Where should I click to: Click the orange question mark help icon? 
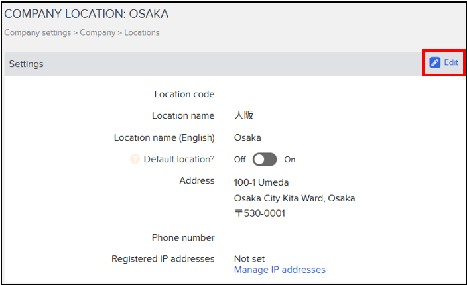(x=135, y=159)
